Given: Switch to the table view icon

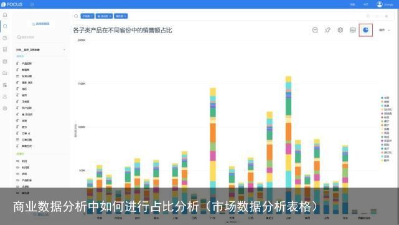Looking at the screenshot, I should 353,30.
